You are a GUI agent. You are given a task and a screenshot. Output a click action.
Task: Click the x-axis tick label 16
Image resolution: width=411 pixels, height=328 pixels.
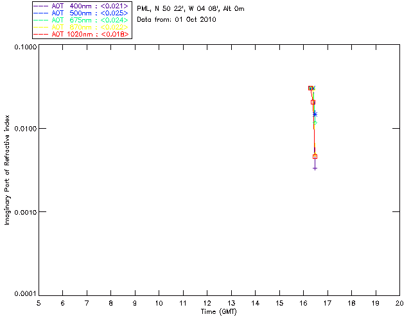[x=304, y=303]
